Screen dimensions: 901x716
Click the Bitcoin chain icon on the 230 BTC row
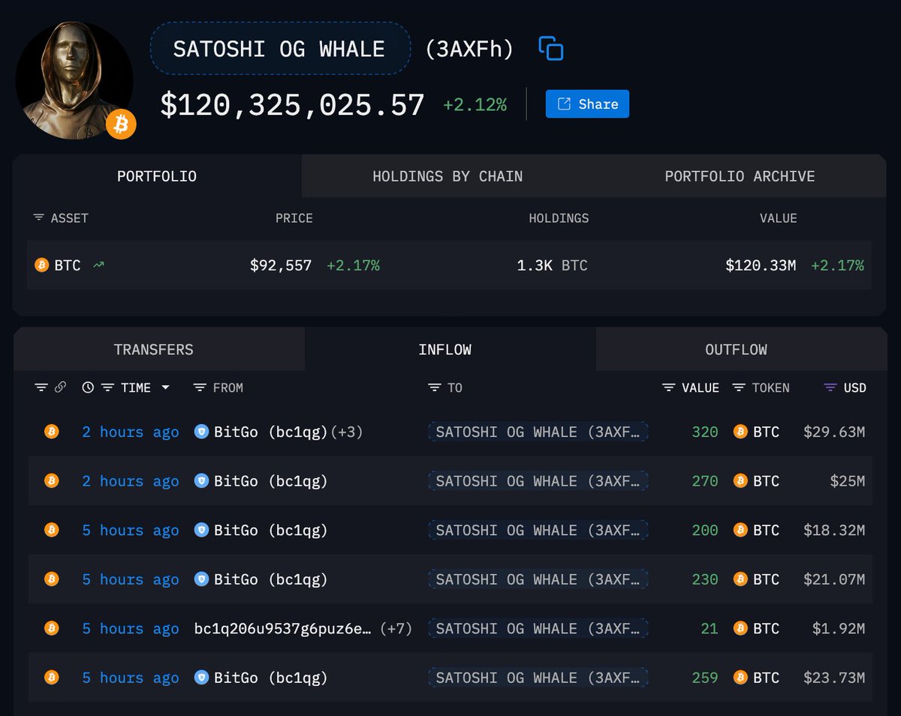[51, 579]
